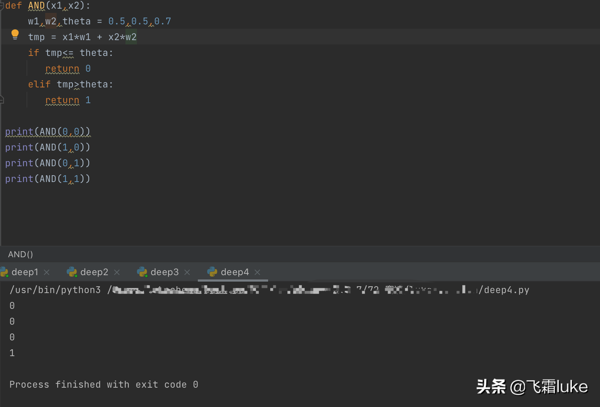Click the fold end marker at return 1
Image resolution: width=600 pixels, height=407 pixels.
(x=2, y=100)
